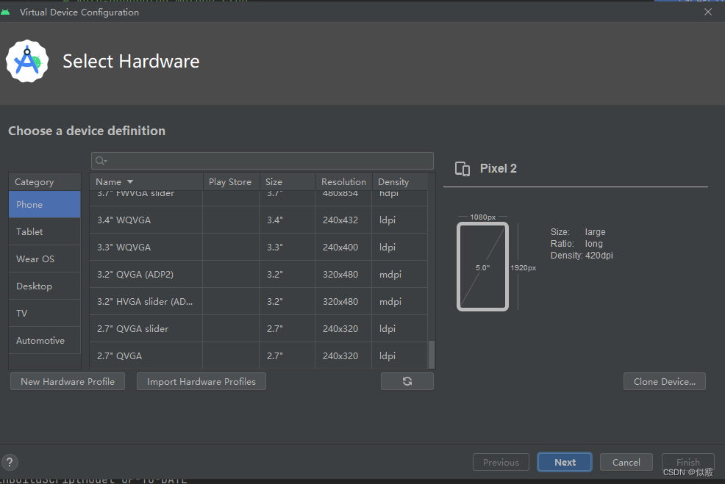Click the Next button
The width and height of the screenshot is (725, 484).
coord(565,462)
